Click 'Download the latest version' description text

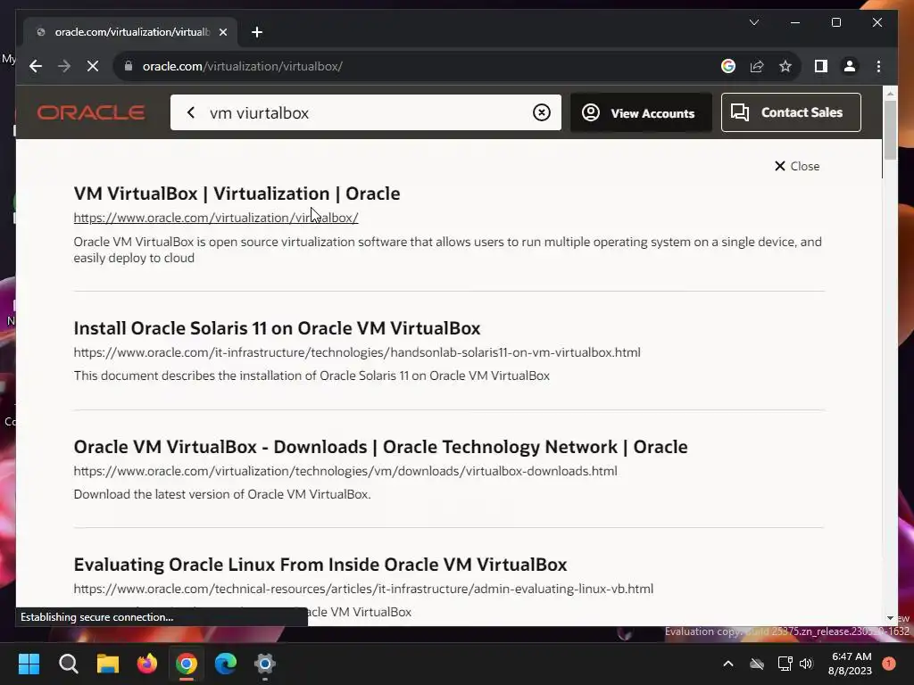pos(222,494)
